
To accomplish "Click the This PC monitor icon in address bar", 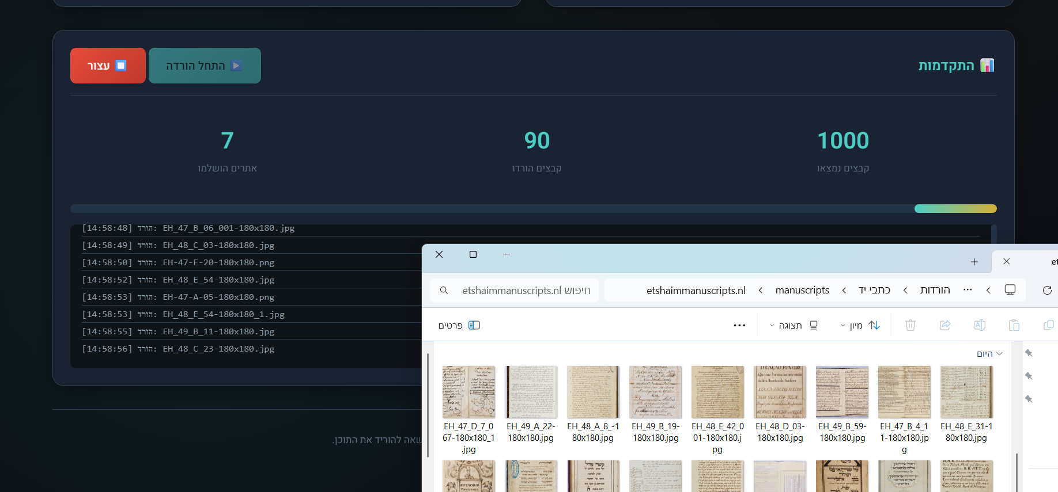I will tap(1010, 290).
